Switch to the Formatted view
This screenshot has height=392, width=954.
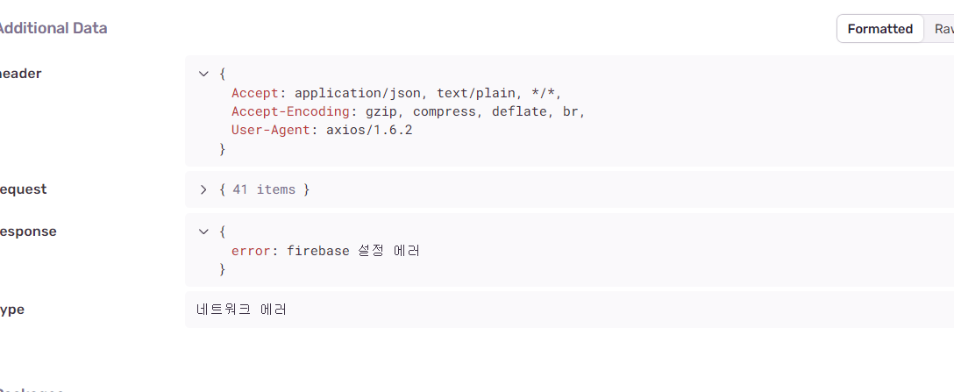879,29
